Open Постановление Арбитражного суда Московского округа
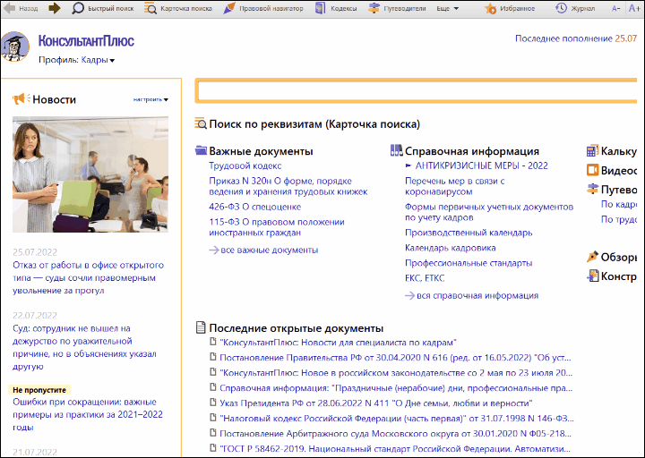Image resolution: width=645 pixels, height=458 pixels. click(395, 434)
